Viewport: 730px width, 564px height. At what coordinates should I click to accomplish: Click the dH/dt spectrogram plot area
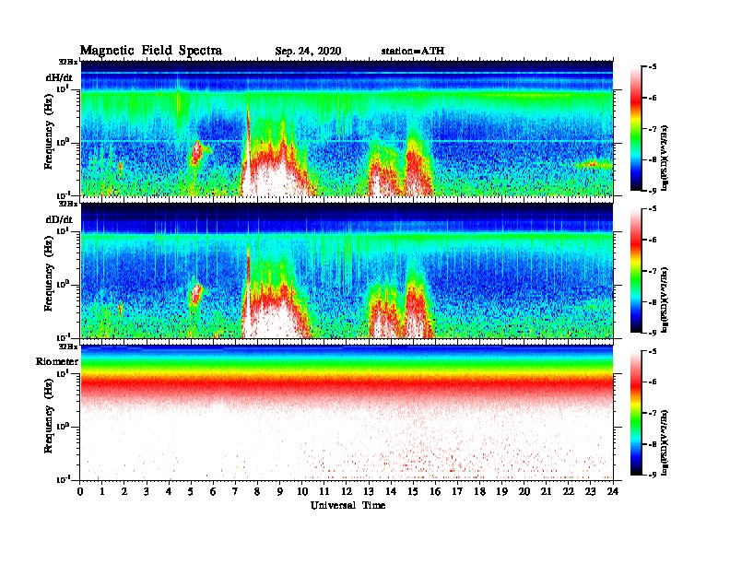[347, 128]
